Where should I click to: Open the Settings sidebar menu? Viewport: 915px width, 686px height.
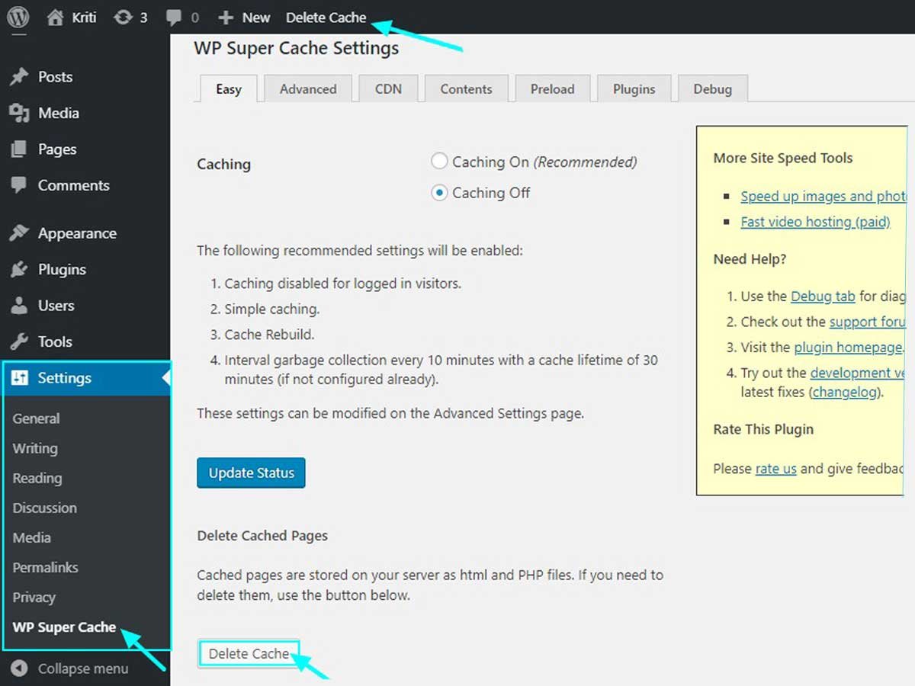coord(85,378)
